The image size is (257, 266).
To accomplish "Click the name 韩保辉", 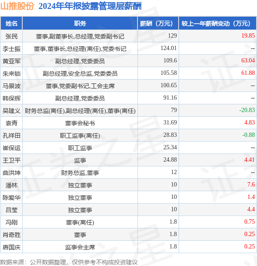I will (x=12, y=98).
